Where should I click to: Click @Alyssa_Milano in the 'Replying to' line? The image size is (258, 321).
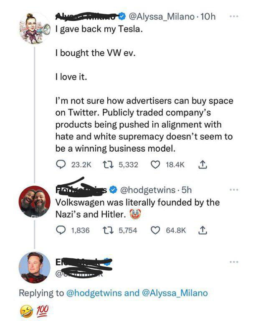pos(175,293)
